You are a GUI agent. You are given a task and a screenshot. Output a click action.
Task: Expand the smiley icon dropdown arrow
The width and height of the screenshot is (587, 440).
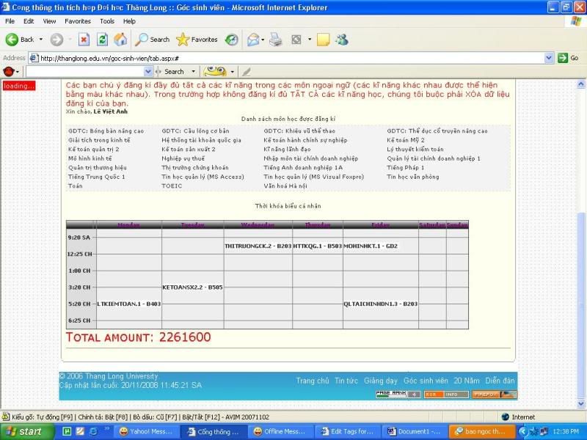[232, 71]
